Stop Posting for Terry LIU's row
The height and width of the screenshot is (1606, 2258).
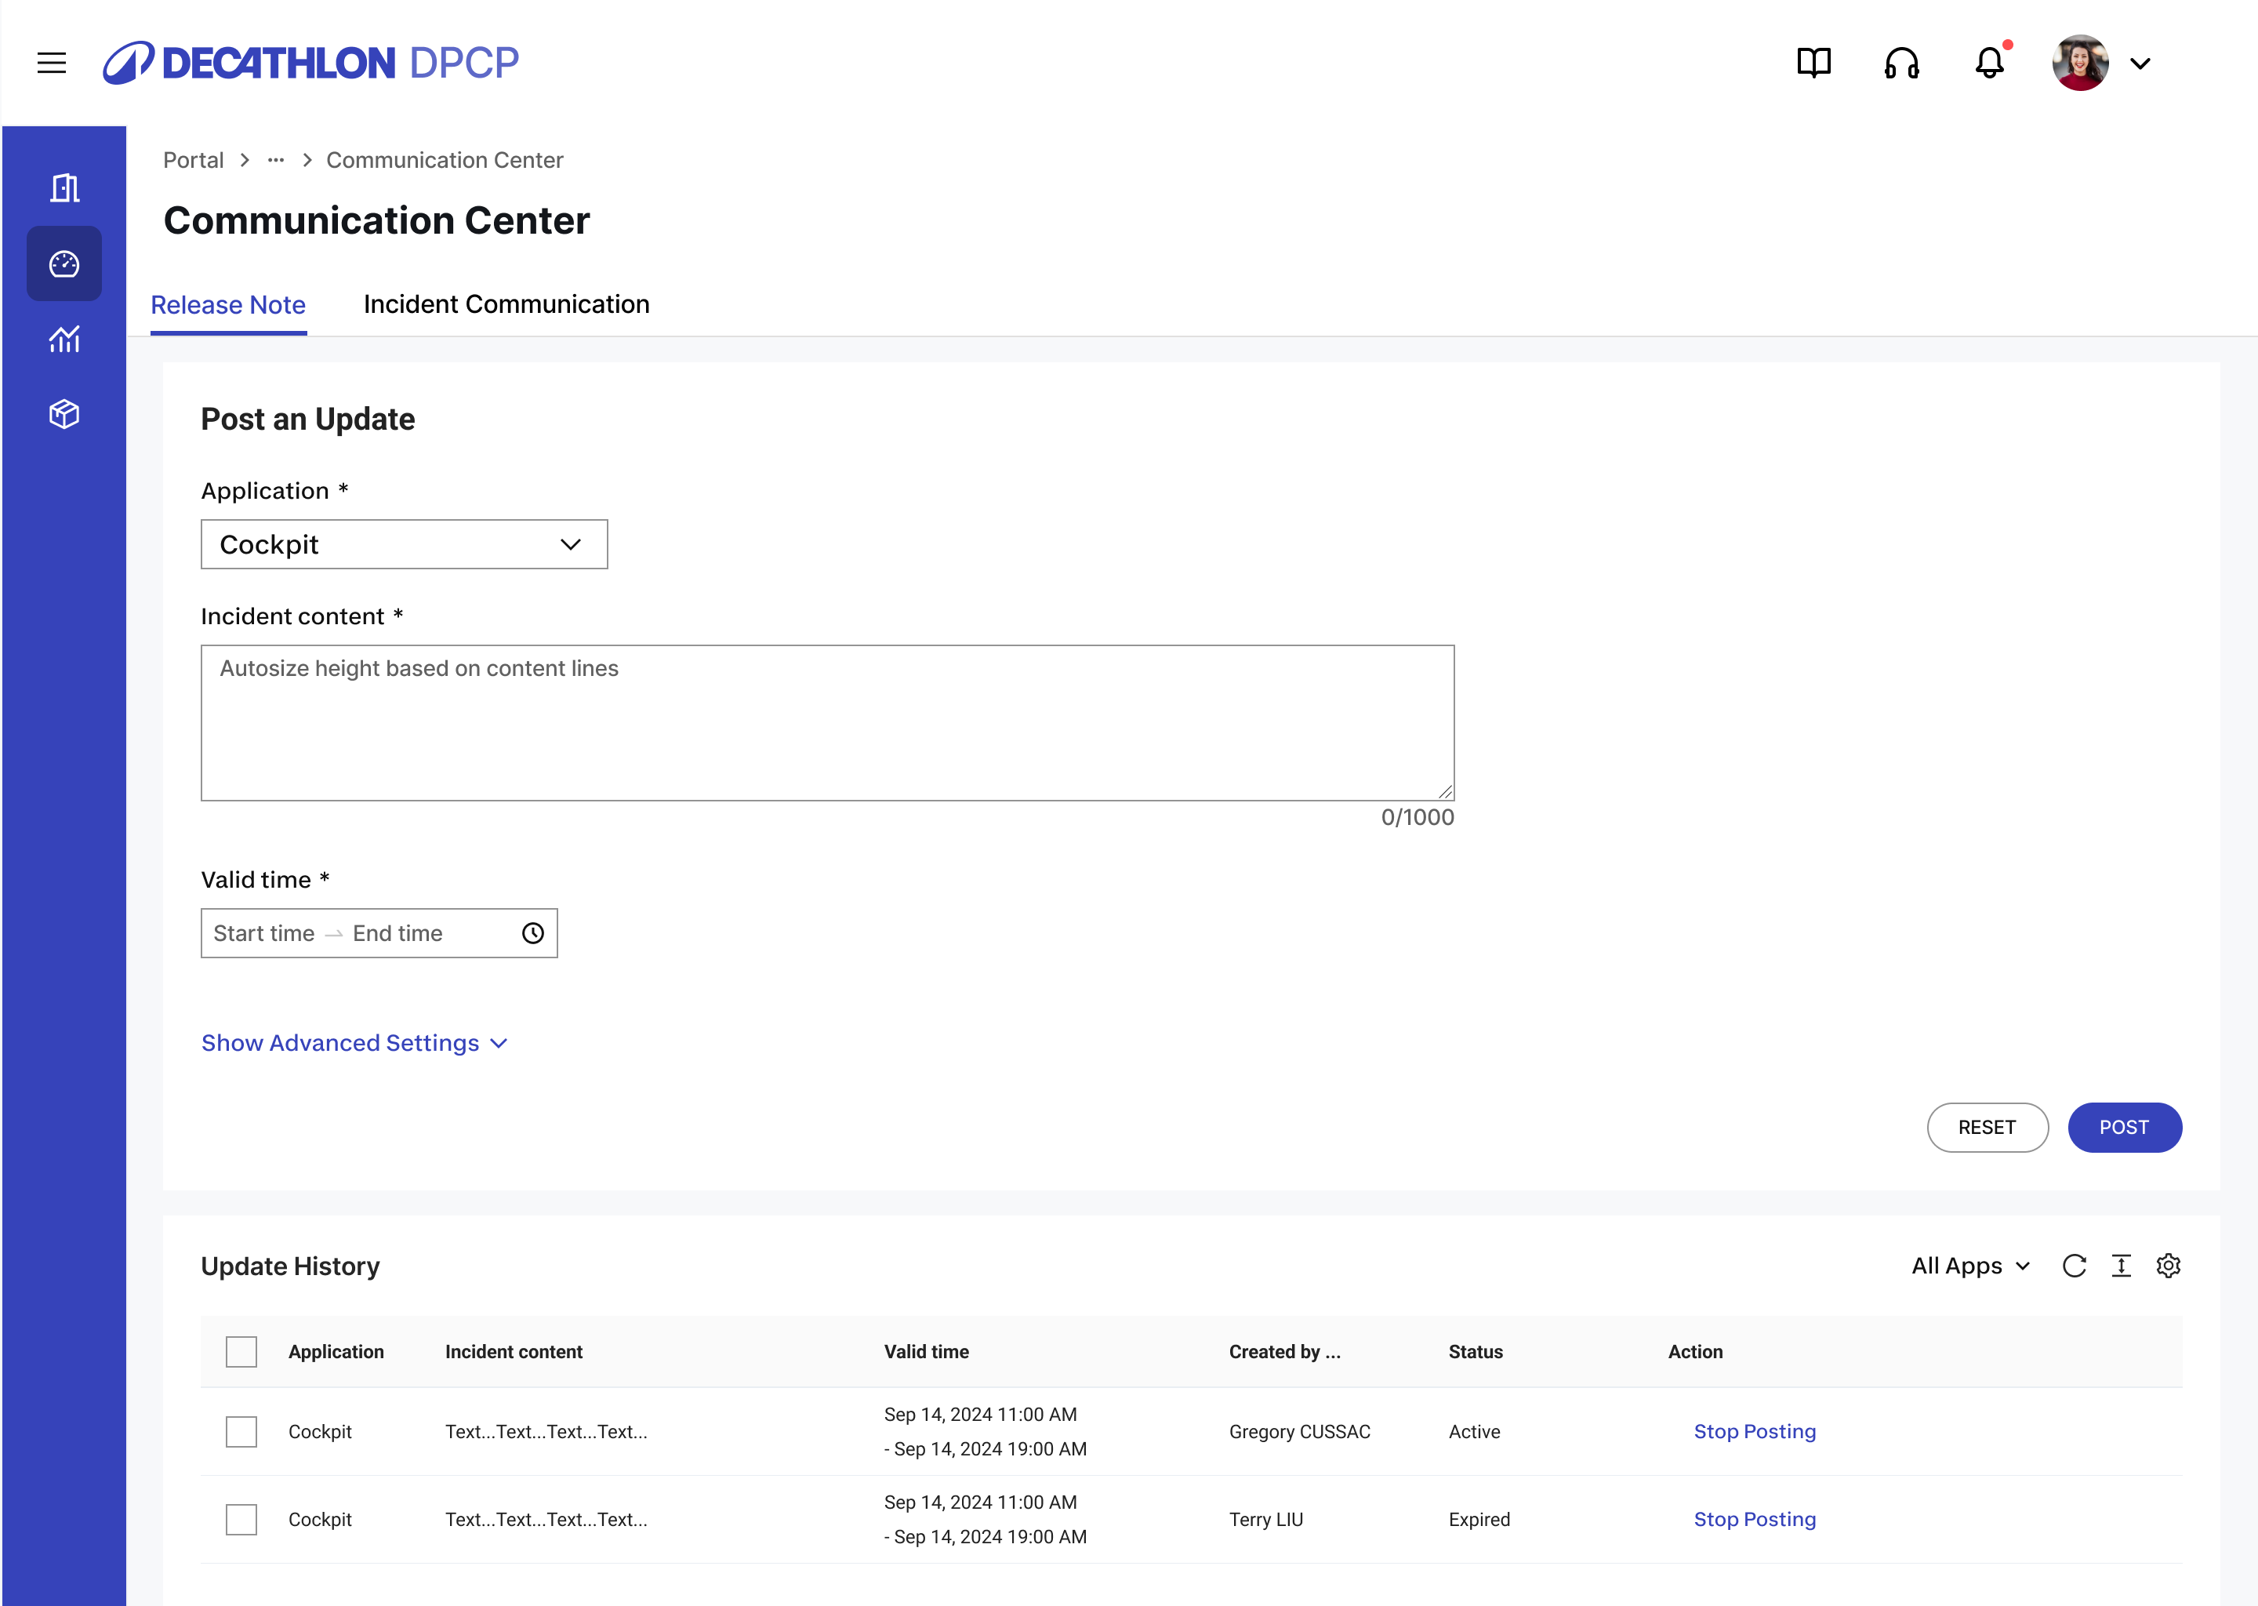(1755, 1520)
